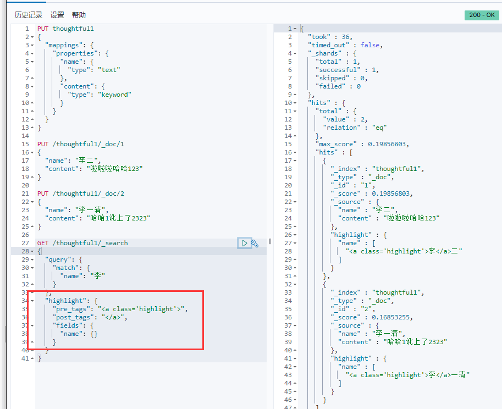This screenshot has width=502, height=409.
Task: Click "timed_out" : false in response
Action: pos(345,46)
